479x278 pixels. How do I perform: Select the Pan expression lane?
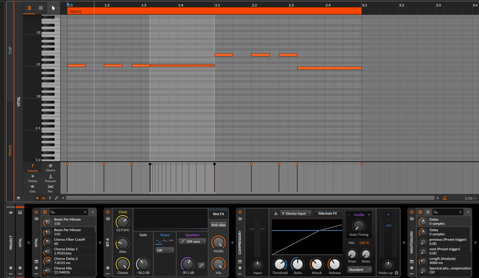pos(50,189)
